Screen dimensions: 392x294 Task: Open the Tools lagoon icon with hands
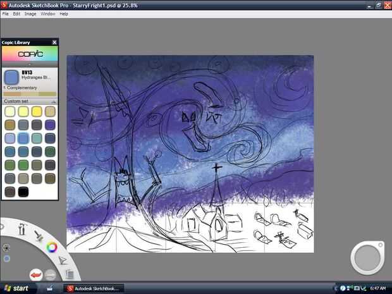pos(22,229)
